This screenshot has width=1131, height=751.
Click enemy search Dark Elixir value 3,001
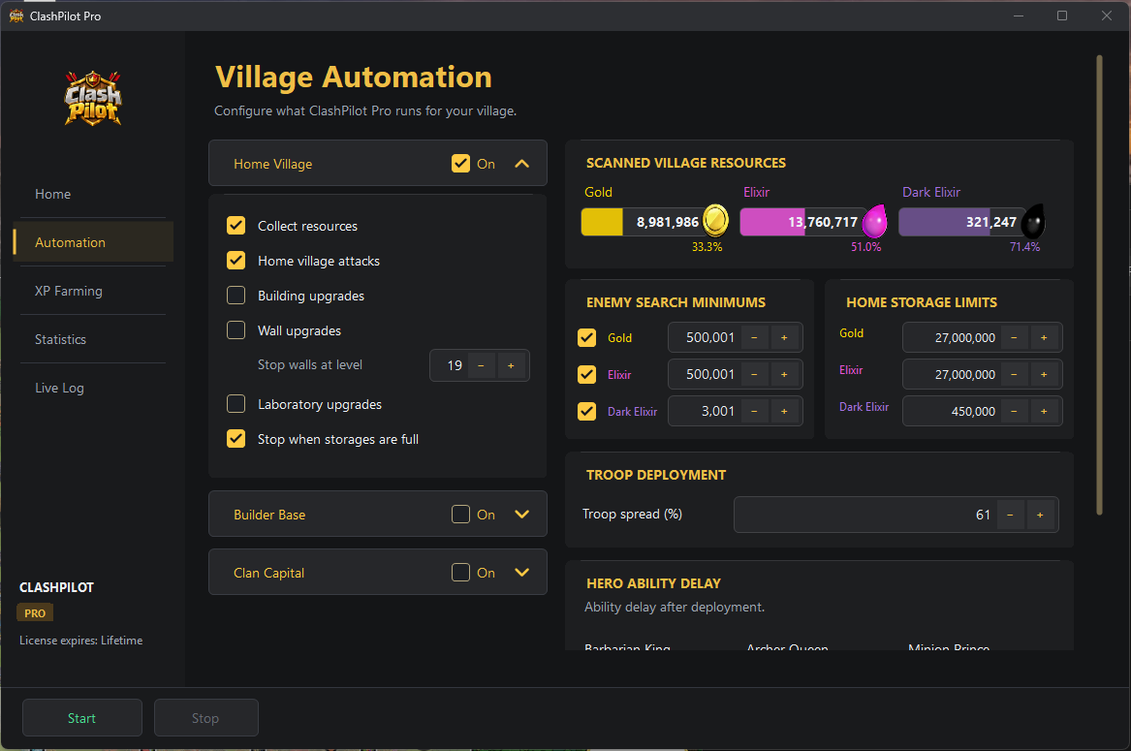pos(718,411)
